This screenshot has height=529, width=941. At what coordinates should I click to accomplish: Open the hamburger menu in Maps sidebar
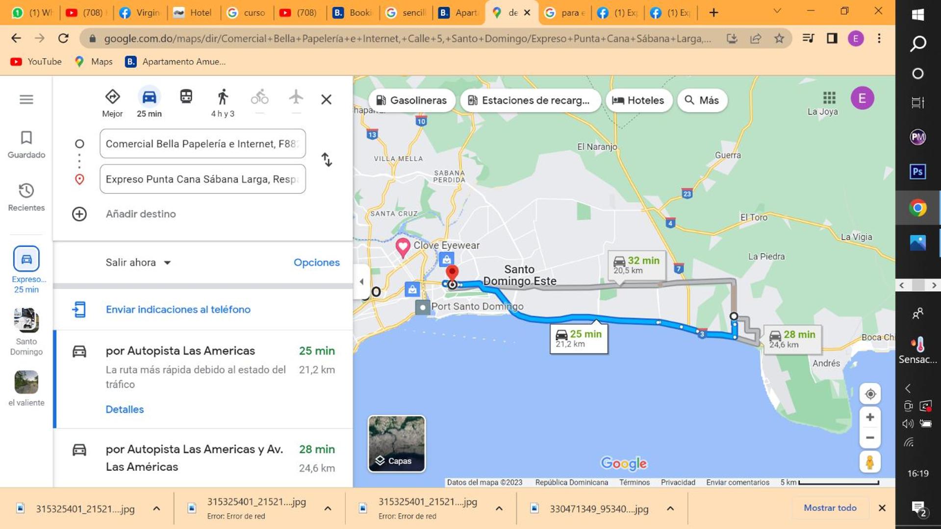point(26,99)
